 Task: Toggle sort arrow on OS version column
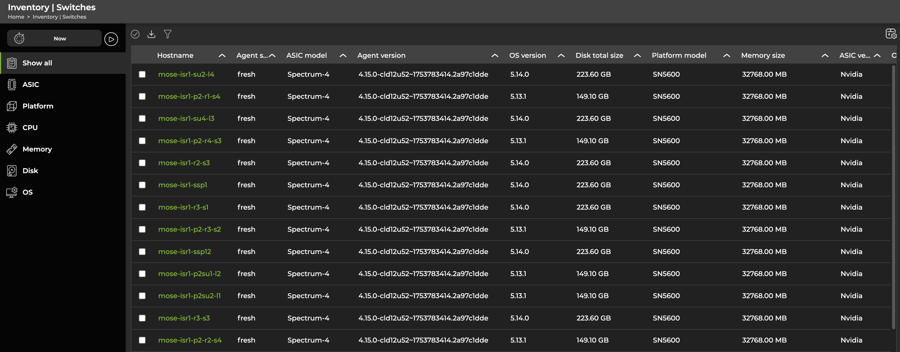pos(561,55)
